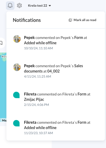Open Fikreta's Added while offline notification

click(56, 127)
